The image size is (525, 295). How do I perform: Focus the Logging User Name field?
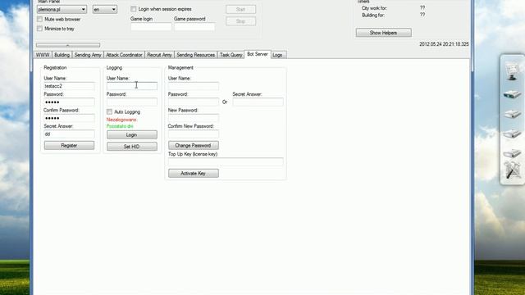coord(132,86)
